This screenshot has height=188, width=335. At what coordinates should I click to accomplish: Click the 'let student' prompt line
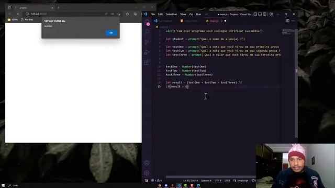tap(205, 39)
